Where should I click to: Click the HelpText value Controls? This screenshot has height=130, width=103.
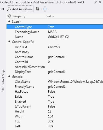[54, 47]
